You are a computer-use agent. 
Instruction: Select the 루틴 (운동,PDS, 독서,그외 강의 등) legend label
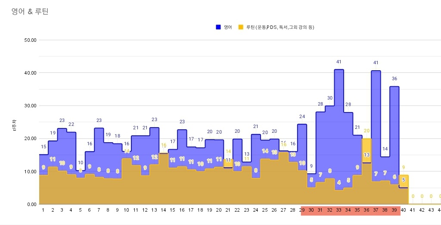(x=280, y=27)
